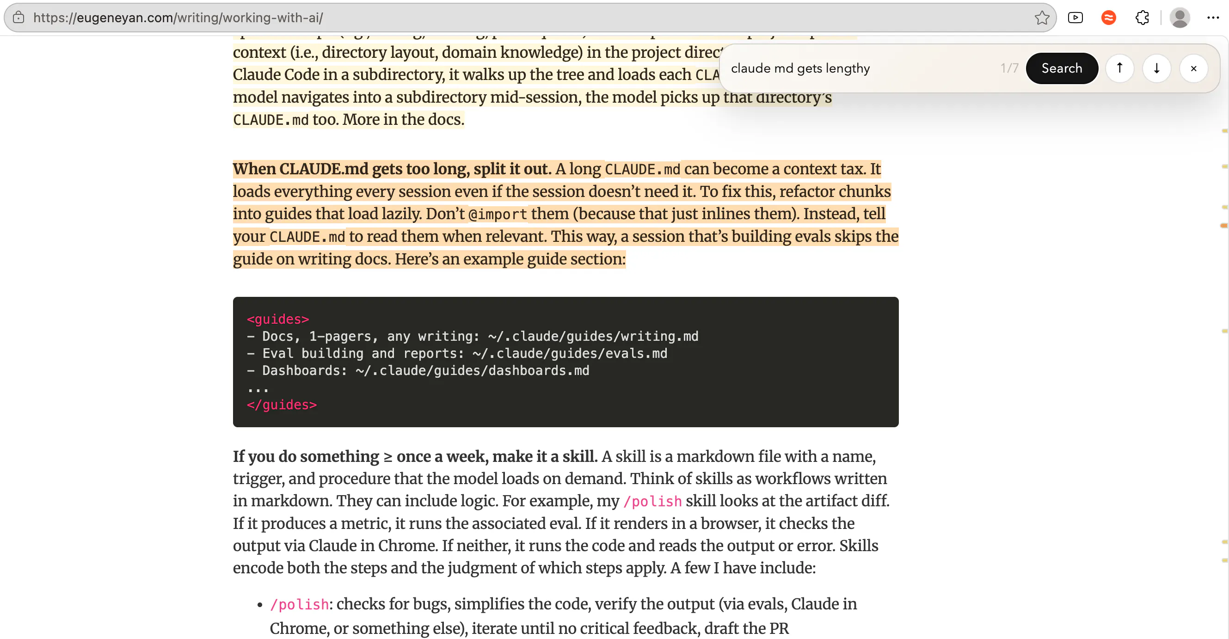
Task: Click the '@import' inline code
Action: click(x=498, y=214)
